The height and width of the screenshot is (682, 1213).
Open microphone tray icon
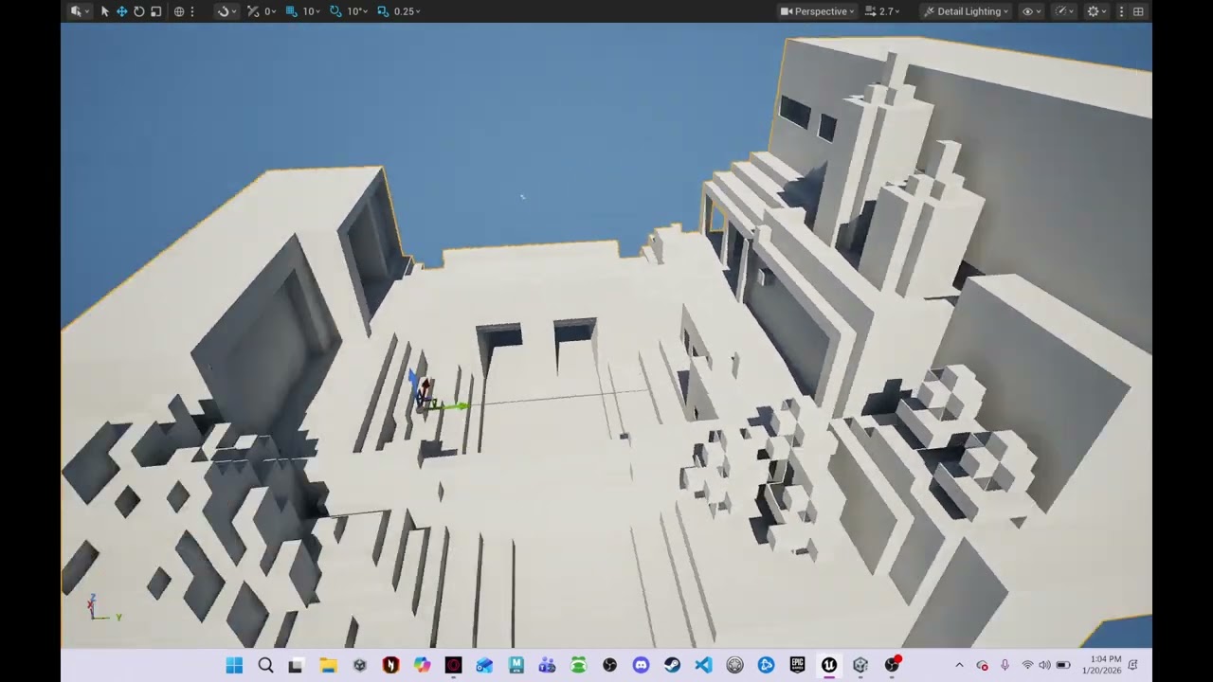click(x=1005, y=666)
